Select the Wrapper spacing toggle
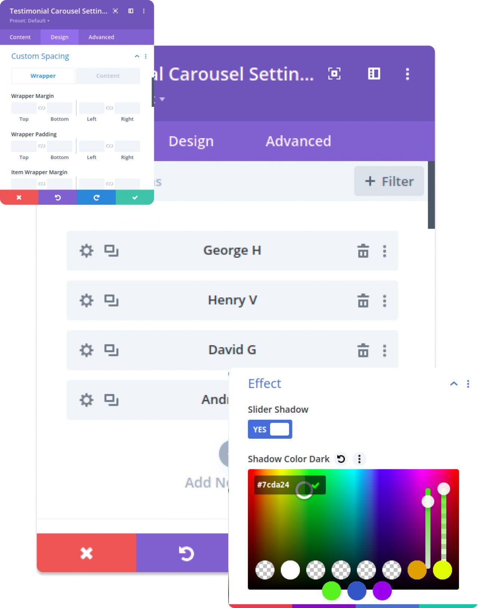This screenshot has width=478, height=608. point(43,75)
